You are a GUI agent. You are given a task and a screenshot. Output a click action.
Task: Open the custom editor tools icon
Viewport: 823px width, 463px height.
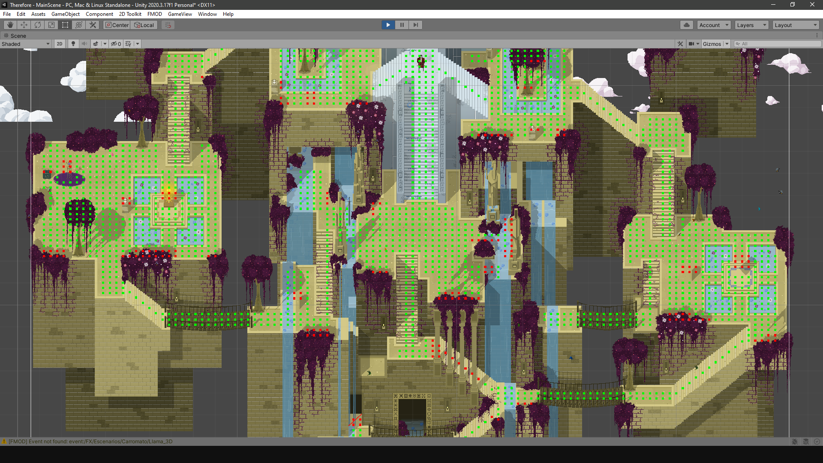[93, 25]
